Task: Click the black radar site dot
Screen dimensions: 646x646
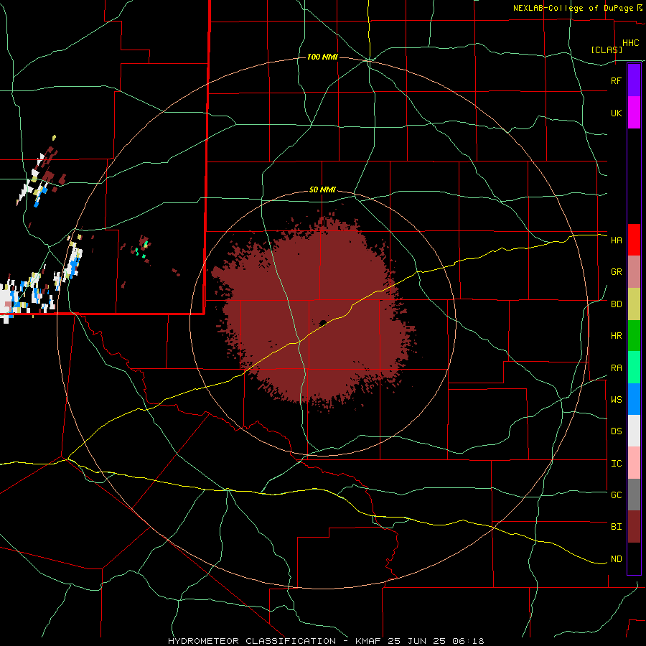Action: click(324, 323)
